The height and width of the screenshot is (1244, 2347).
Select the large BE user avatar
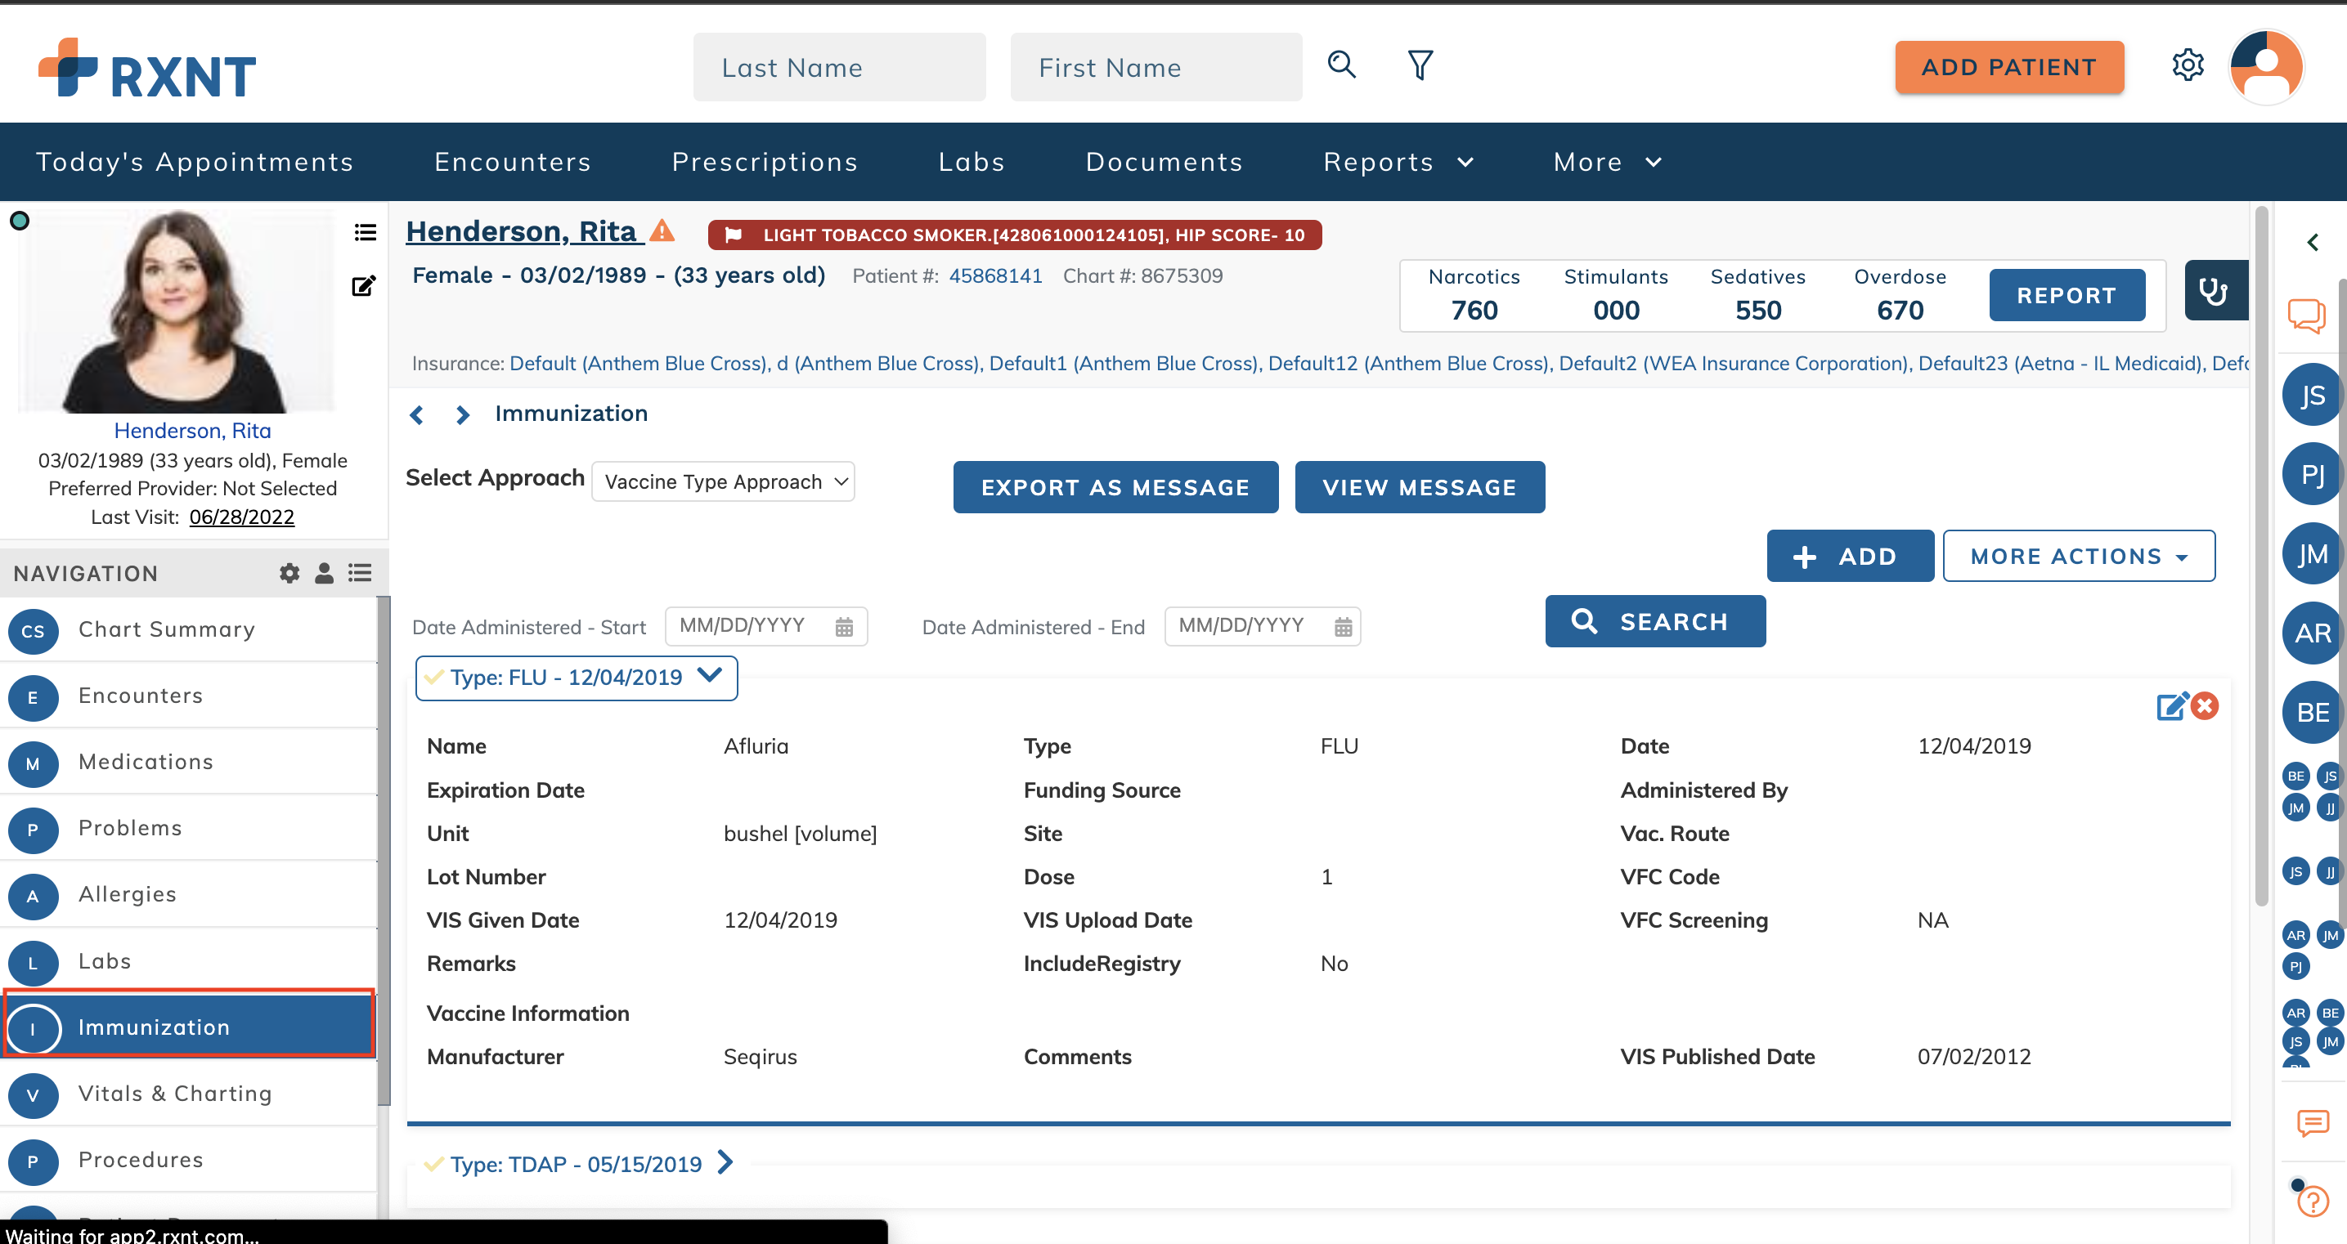[x=2312, y=712]
